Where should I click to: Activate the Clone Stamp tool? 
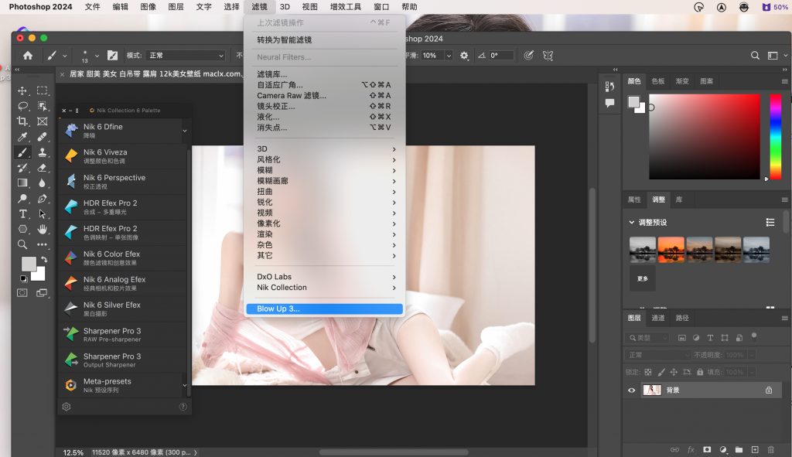[x=42, y=152]
